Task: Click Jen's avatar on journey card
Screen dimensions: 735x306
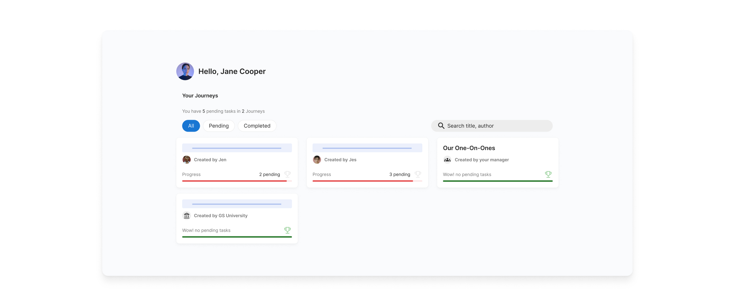Action: coord(187,160)
